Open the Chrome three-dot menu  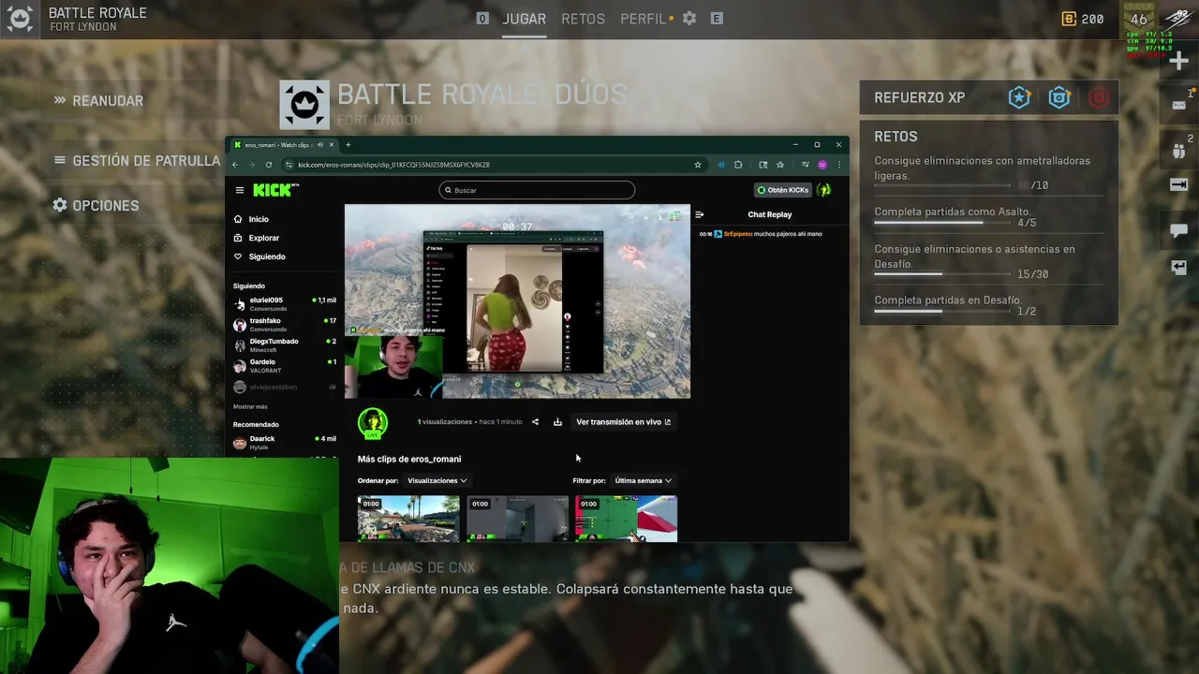click(838, 165)
